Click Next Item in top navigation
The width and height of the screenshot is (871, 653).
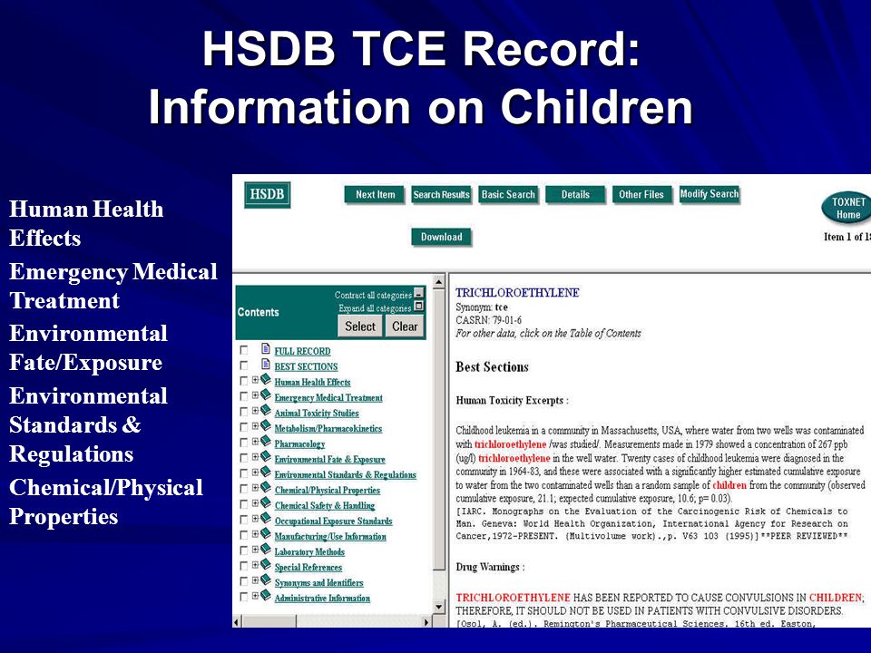tap(375, 195)
